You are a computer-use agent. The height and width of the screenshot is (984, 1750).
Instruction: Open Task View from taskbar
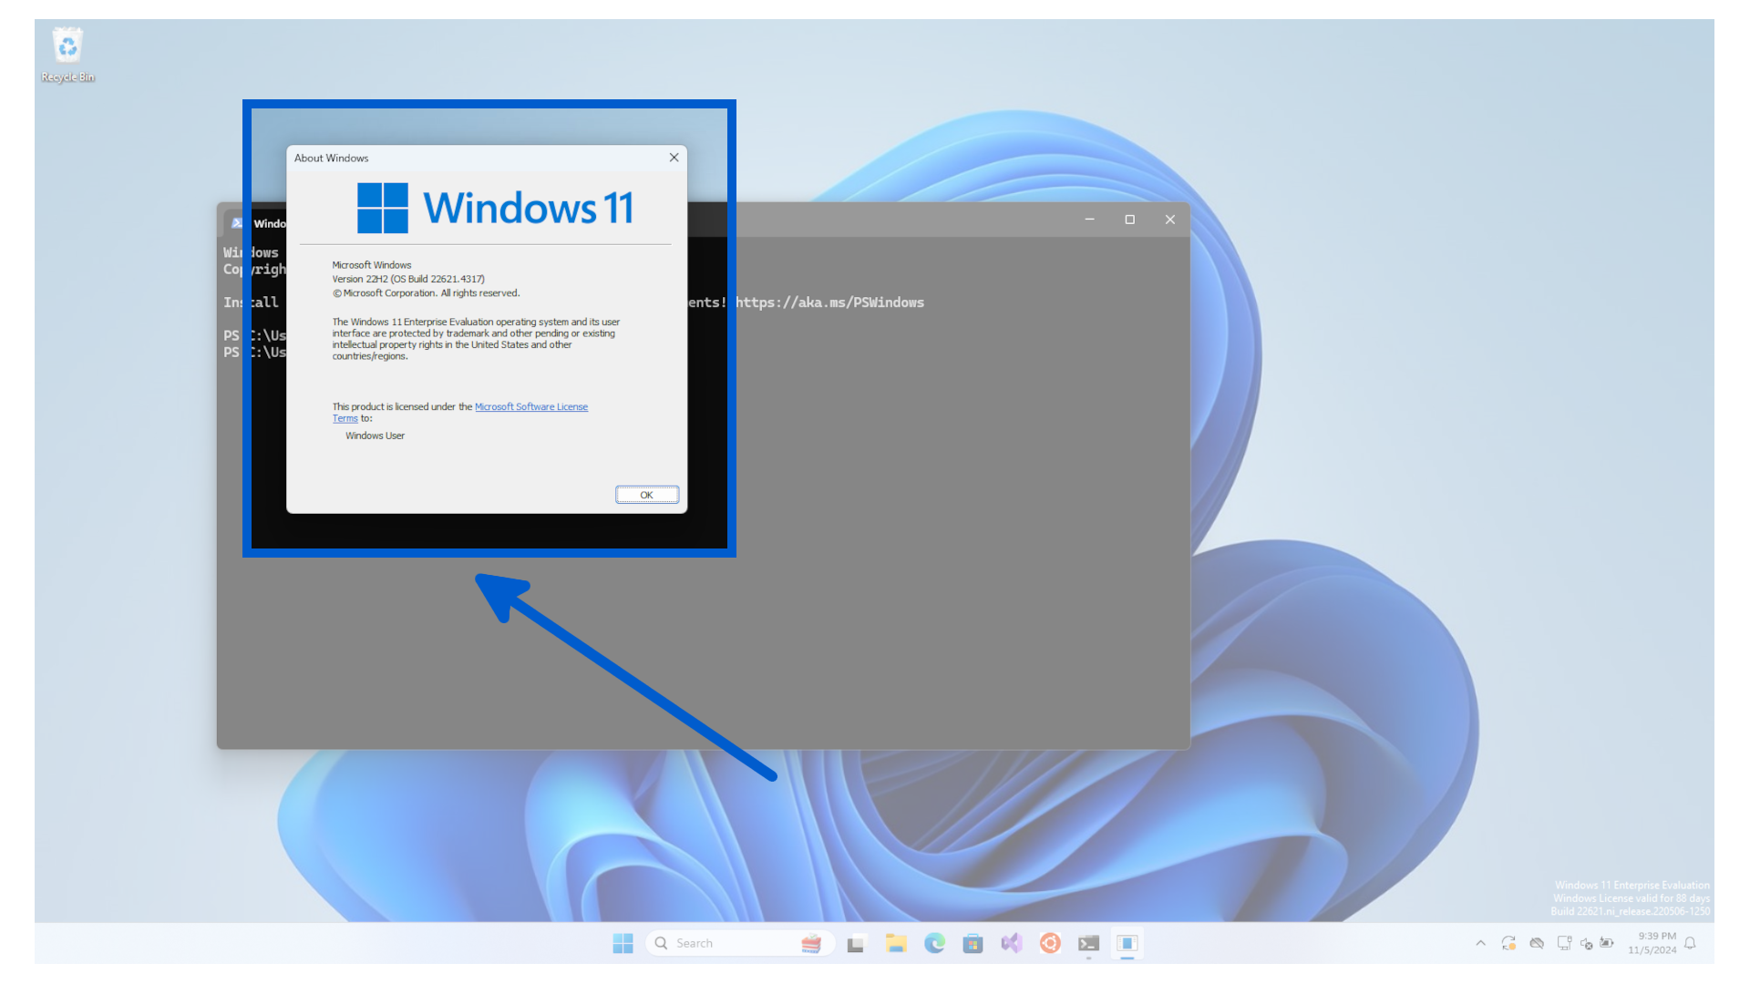tap(855, 943)
